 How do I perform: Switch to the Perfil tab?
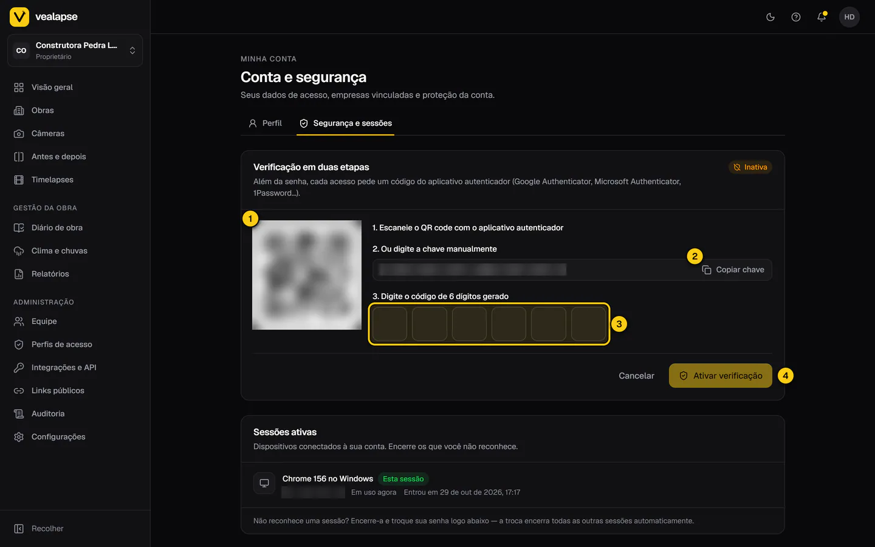265,123
